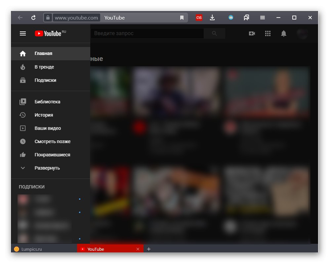This screenshot has height=263, width=329.
Task: Open Библиотека in the sidebar
Action: click(51, 102)
